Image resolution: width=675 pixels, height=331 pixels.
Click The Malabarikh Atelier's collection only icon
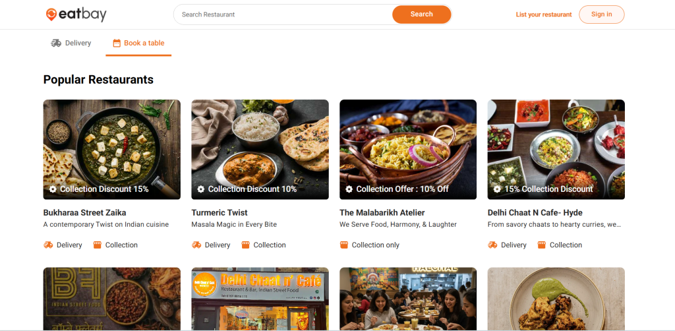343,245
